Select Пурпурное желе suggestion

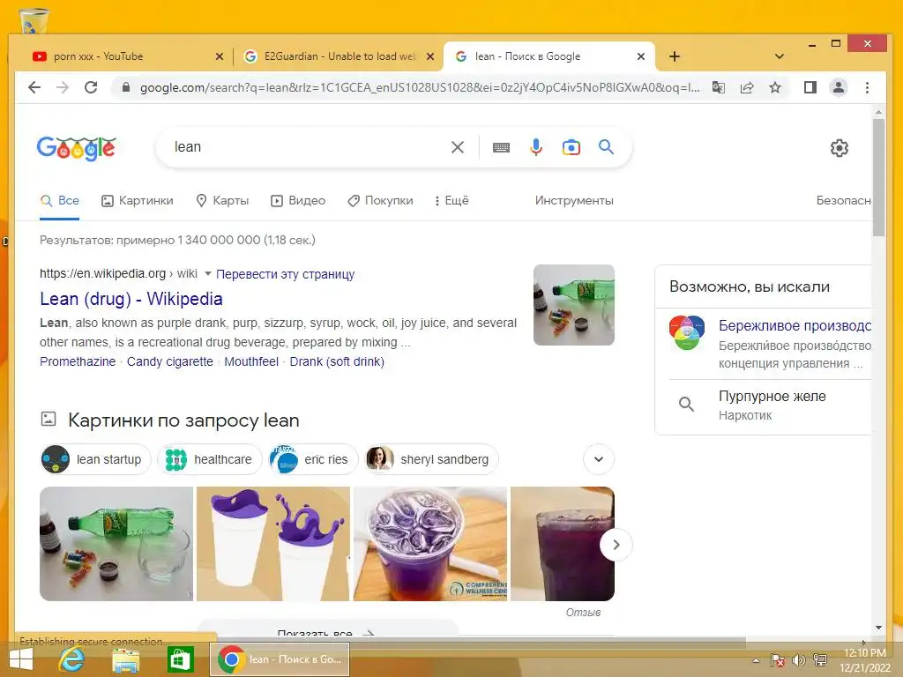point(770,405)
